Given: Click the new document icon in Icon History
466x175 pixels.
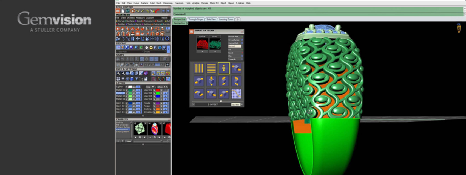Looking at the screenshot, I should tap(123, 11).
